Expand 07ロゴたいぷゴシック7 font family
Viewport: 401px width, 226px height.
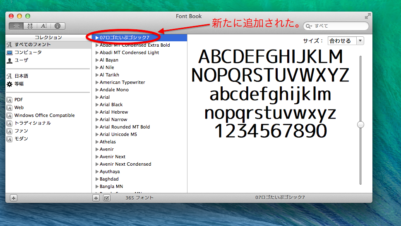(97, 38)
